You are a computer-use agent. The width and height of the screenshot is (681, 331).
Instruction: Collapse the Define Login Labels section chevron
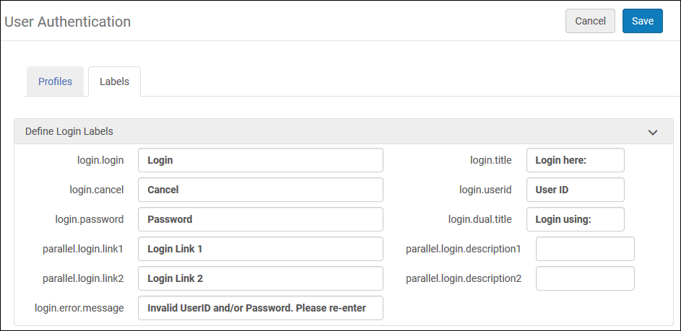653,133
